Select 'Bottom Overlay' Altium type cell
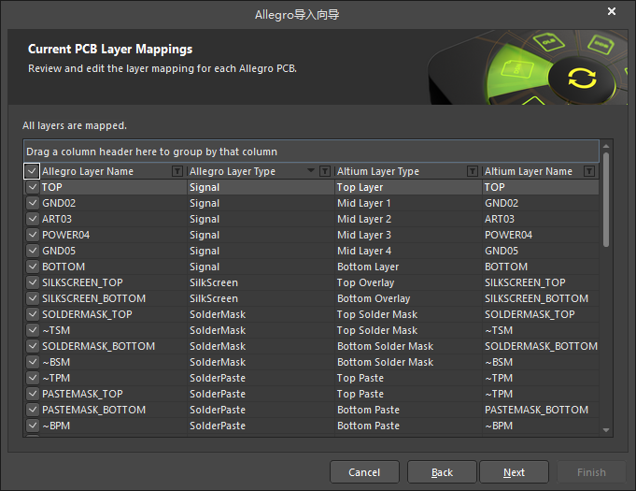This screenshot has height=491, width=636. 408,298
